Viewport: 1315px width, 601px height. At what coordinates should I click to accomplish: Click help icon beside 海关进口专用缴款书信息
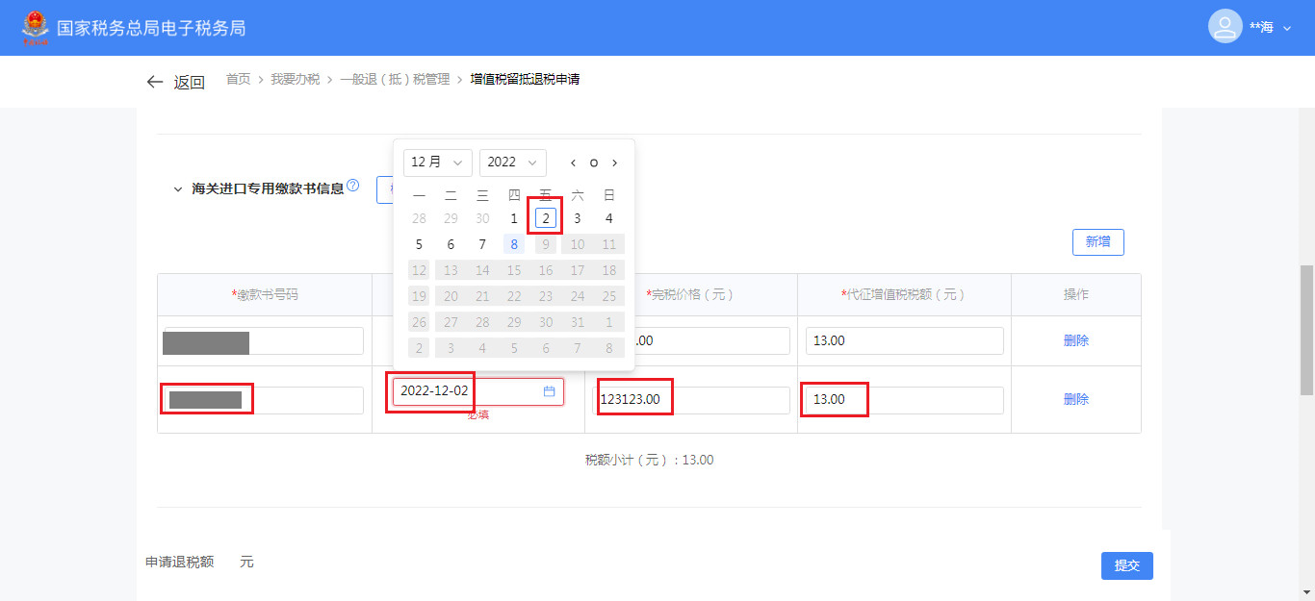[352, 187]
